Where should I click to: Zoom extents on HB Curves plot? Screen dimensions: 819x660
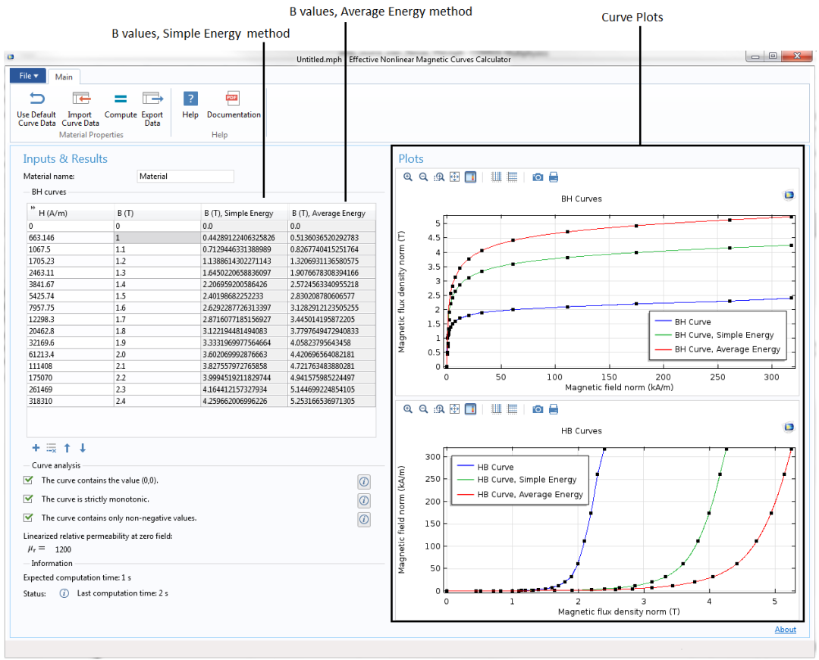[x=455, y=410]
